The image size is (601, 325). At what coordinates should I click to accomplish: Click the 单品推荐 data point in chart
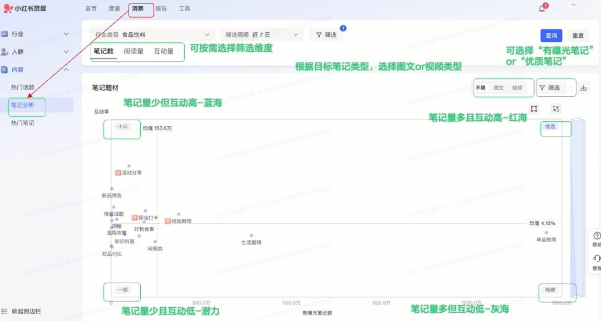(546, 233)
